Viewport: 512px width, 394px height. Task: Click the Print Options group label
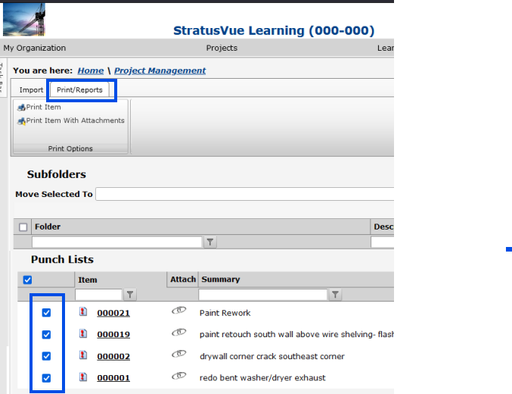click(70, 149)
